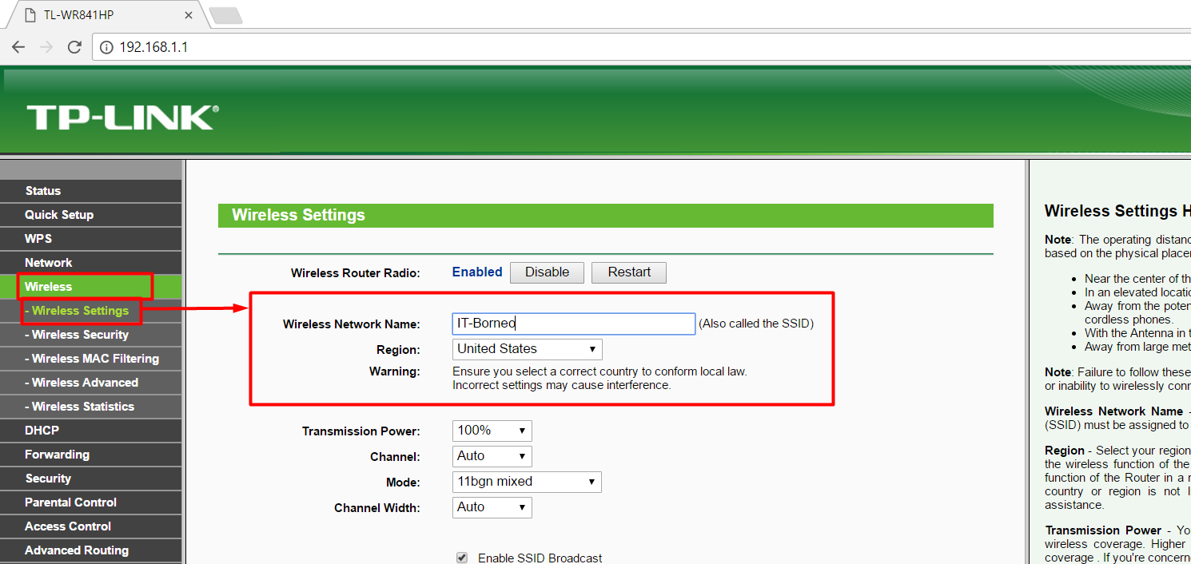1191x564 pixels.
Task: Click the Disable button for Wireless Router Radio
Action: click(x=547, y=272)
